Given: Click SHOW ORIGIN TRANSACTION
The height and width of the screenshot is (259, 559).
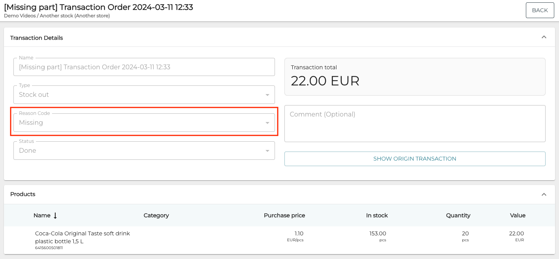Looking at the screenshot, I should 415,159.
